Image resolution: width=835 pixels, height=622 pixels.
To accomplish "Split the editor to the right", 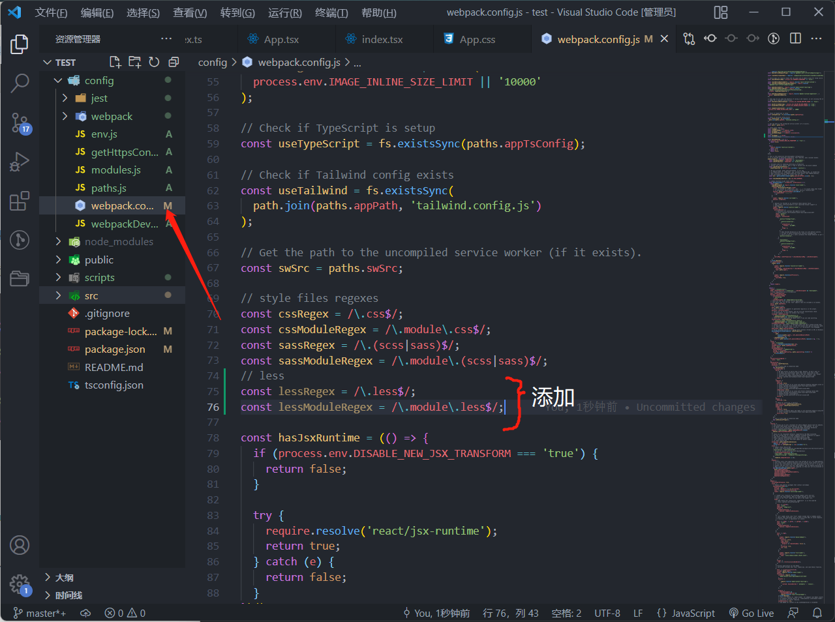I will (x=795, y=39).
